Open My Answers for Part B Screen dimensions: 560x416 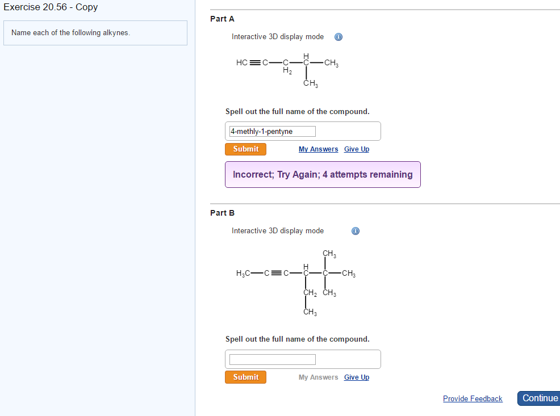click(x=318, y=377)
